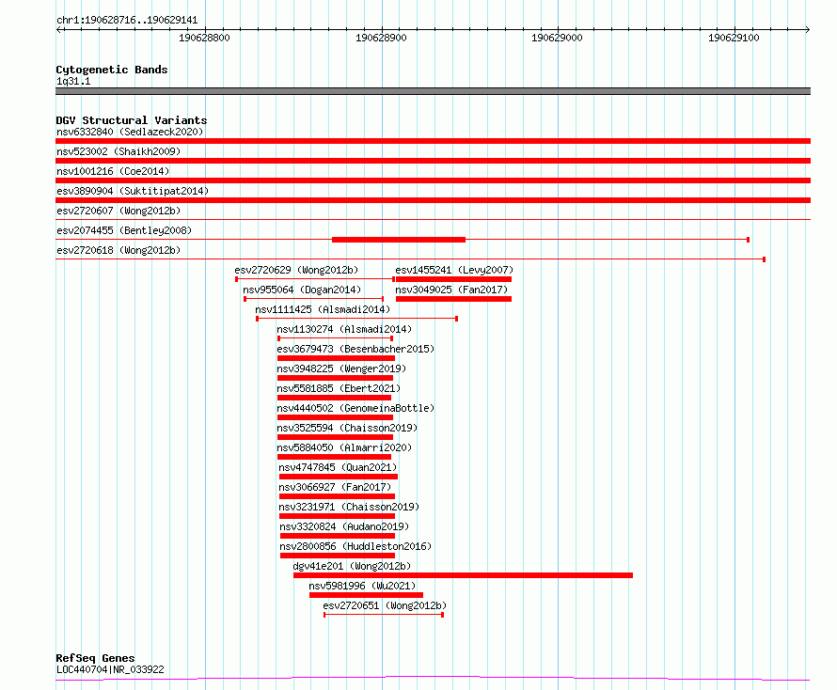
Task: Click the red bar under nsv4747845
Action: click(x=339, y=477)
